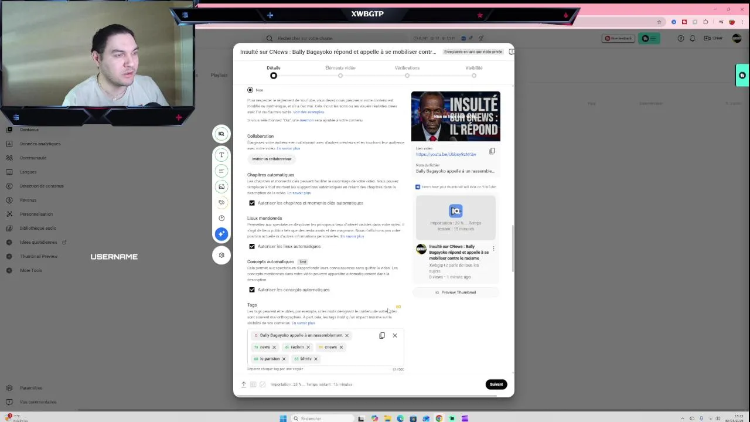Click the 'Suivant' button
Image resolution: width=750 pixels, height=422 pixels.
click(496, 384)
